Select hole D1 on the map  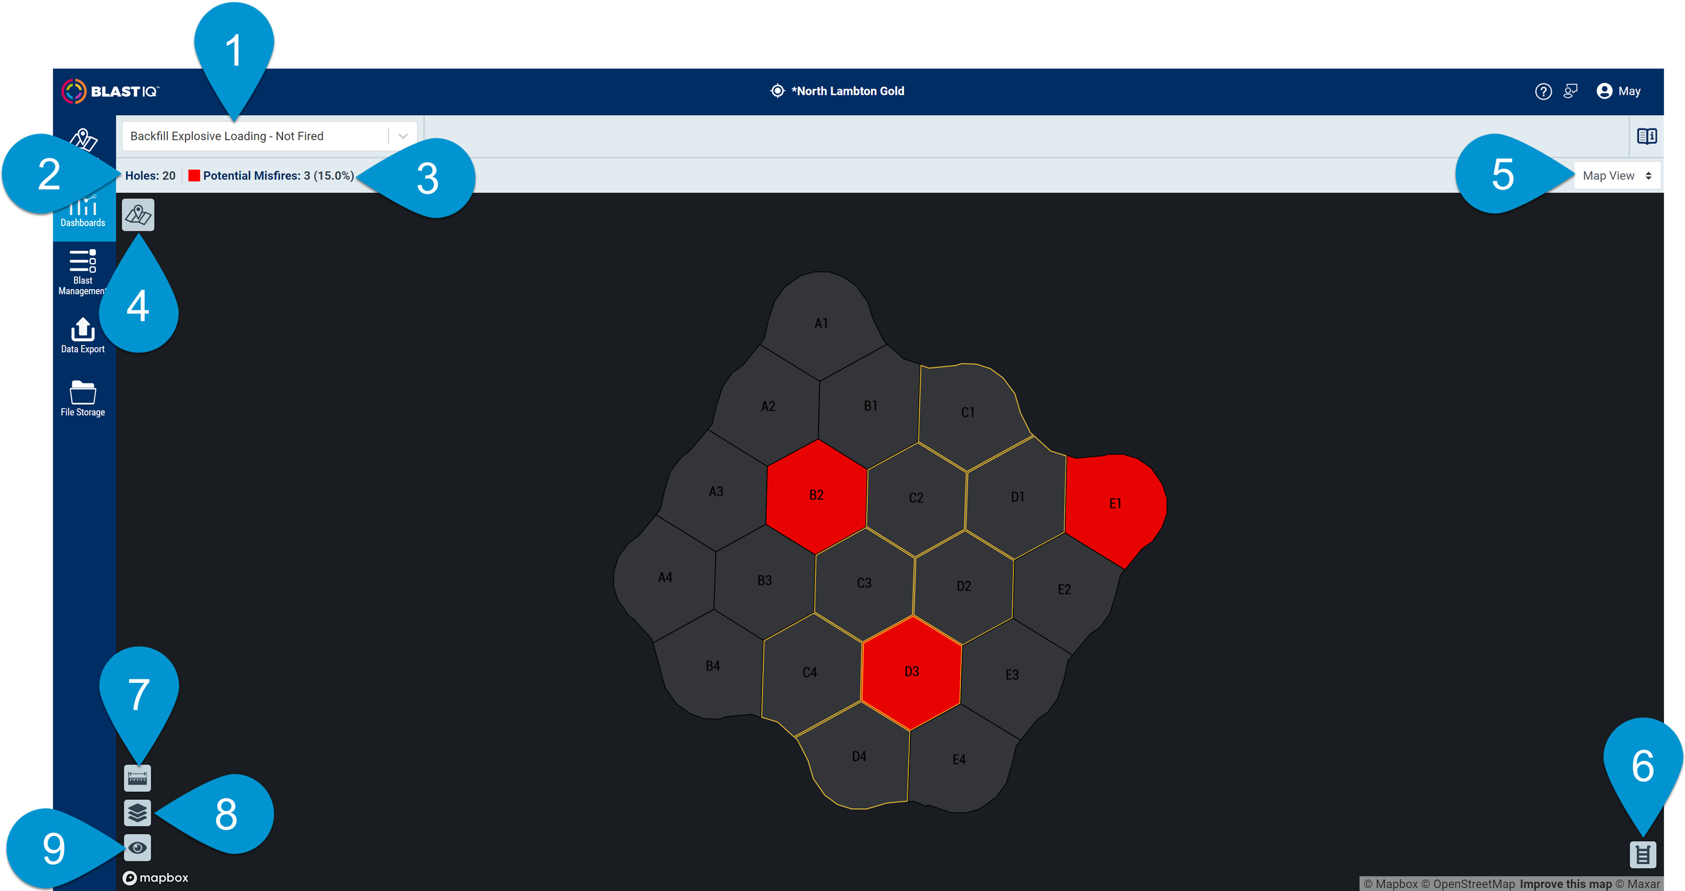pos(1018,498)
